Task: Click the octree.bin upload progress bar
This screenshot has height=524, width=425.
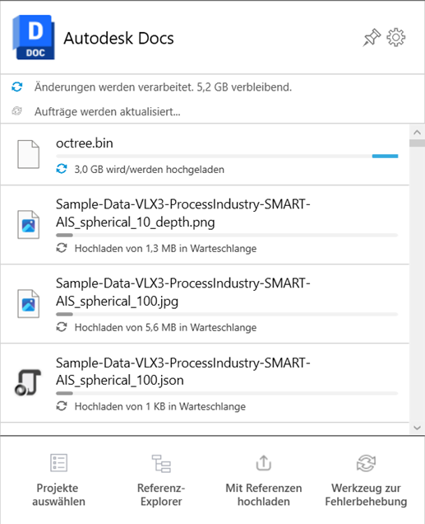Action: click(x=227, y=156)
